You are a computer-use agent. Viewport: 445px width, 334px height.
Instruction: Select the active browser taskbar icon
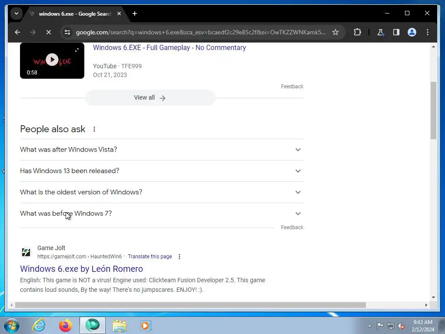93,325
